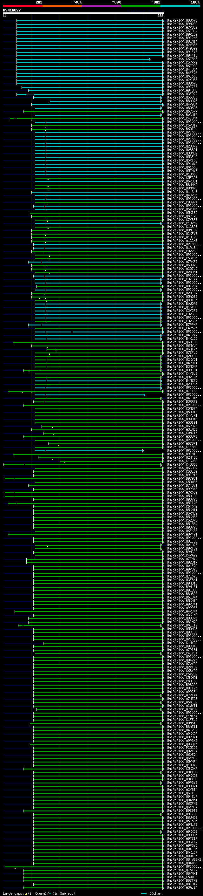Select the shorter UniRef100_C6T5K3 hit label
The width and height of the screenshot is (203, 896).
(182, 59)
